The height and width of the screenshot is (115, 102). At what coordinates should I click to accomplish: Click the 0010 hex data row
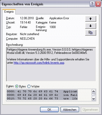(42, 98)
